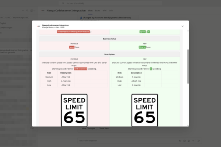Click the red 'Must' highlight
221x147 pixels.
click(72, 47)
